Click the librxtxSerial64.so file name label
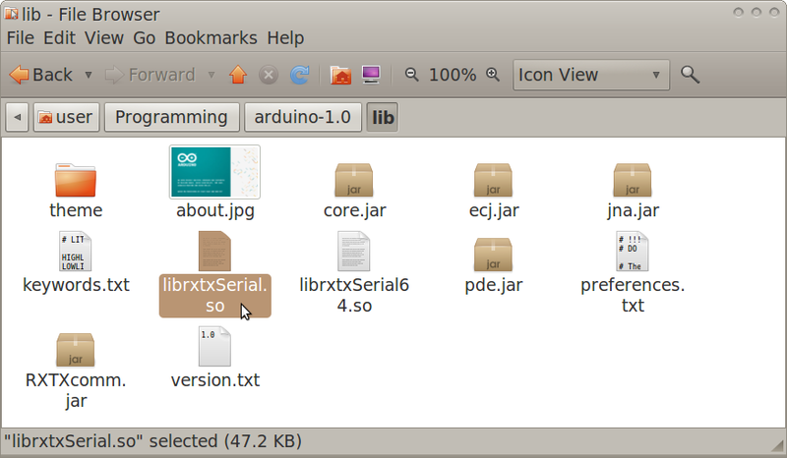 click(x=354, y=296)
